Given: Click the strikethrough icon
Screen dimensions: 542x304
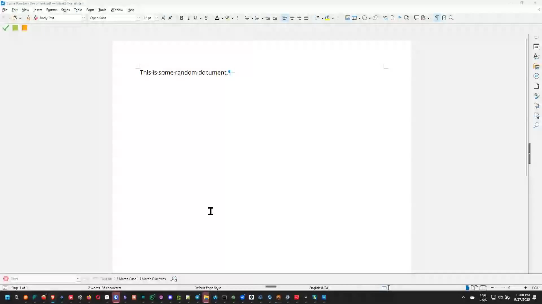Looking at the screenshot, I should (206, 18).
